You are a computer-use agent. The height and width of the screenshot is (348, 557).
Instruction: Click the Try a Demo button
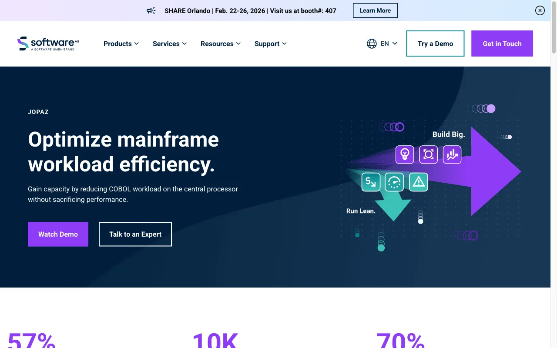click(435, 43)
